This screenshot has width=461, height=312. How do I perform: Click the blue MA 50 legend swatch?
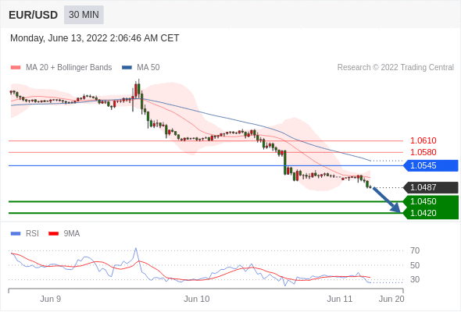[127, 68]
